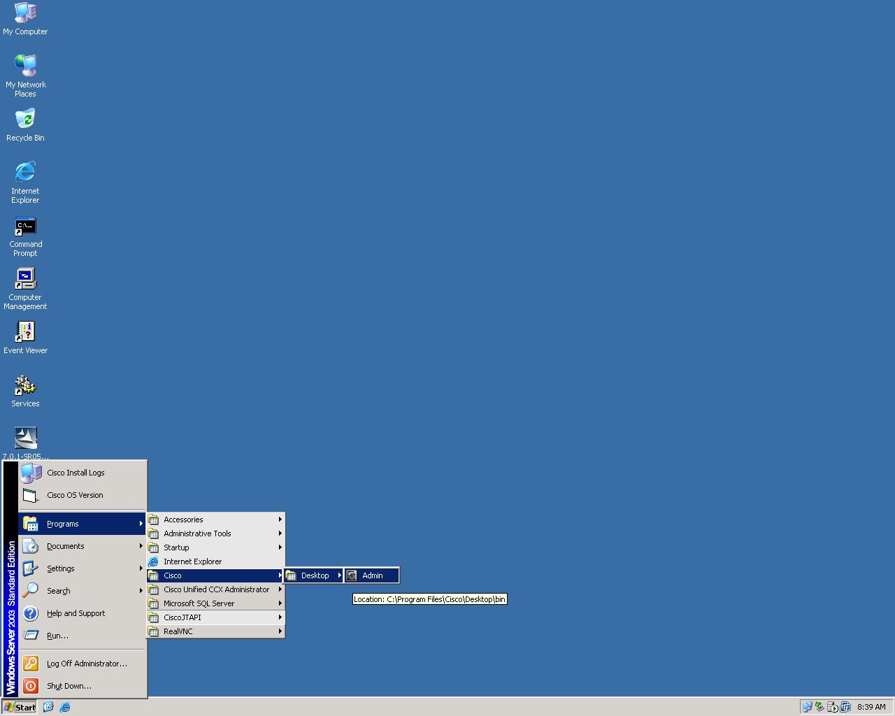Click the VMware Tools tray icon
Viewport: 895px width, 716px height.
(845, 707)
